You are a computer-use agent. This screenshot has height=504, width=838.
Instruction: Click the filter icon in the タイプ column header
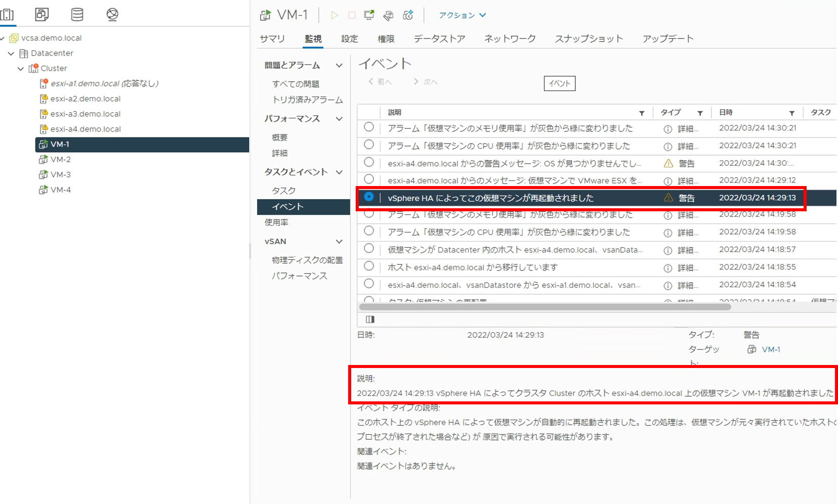point(700,113)
